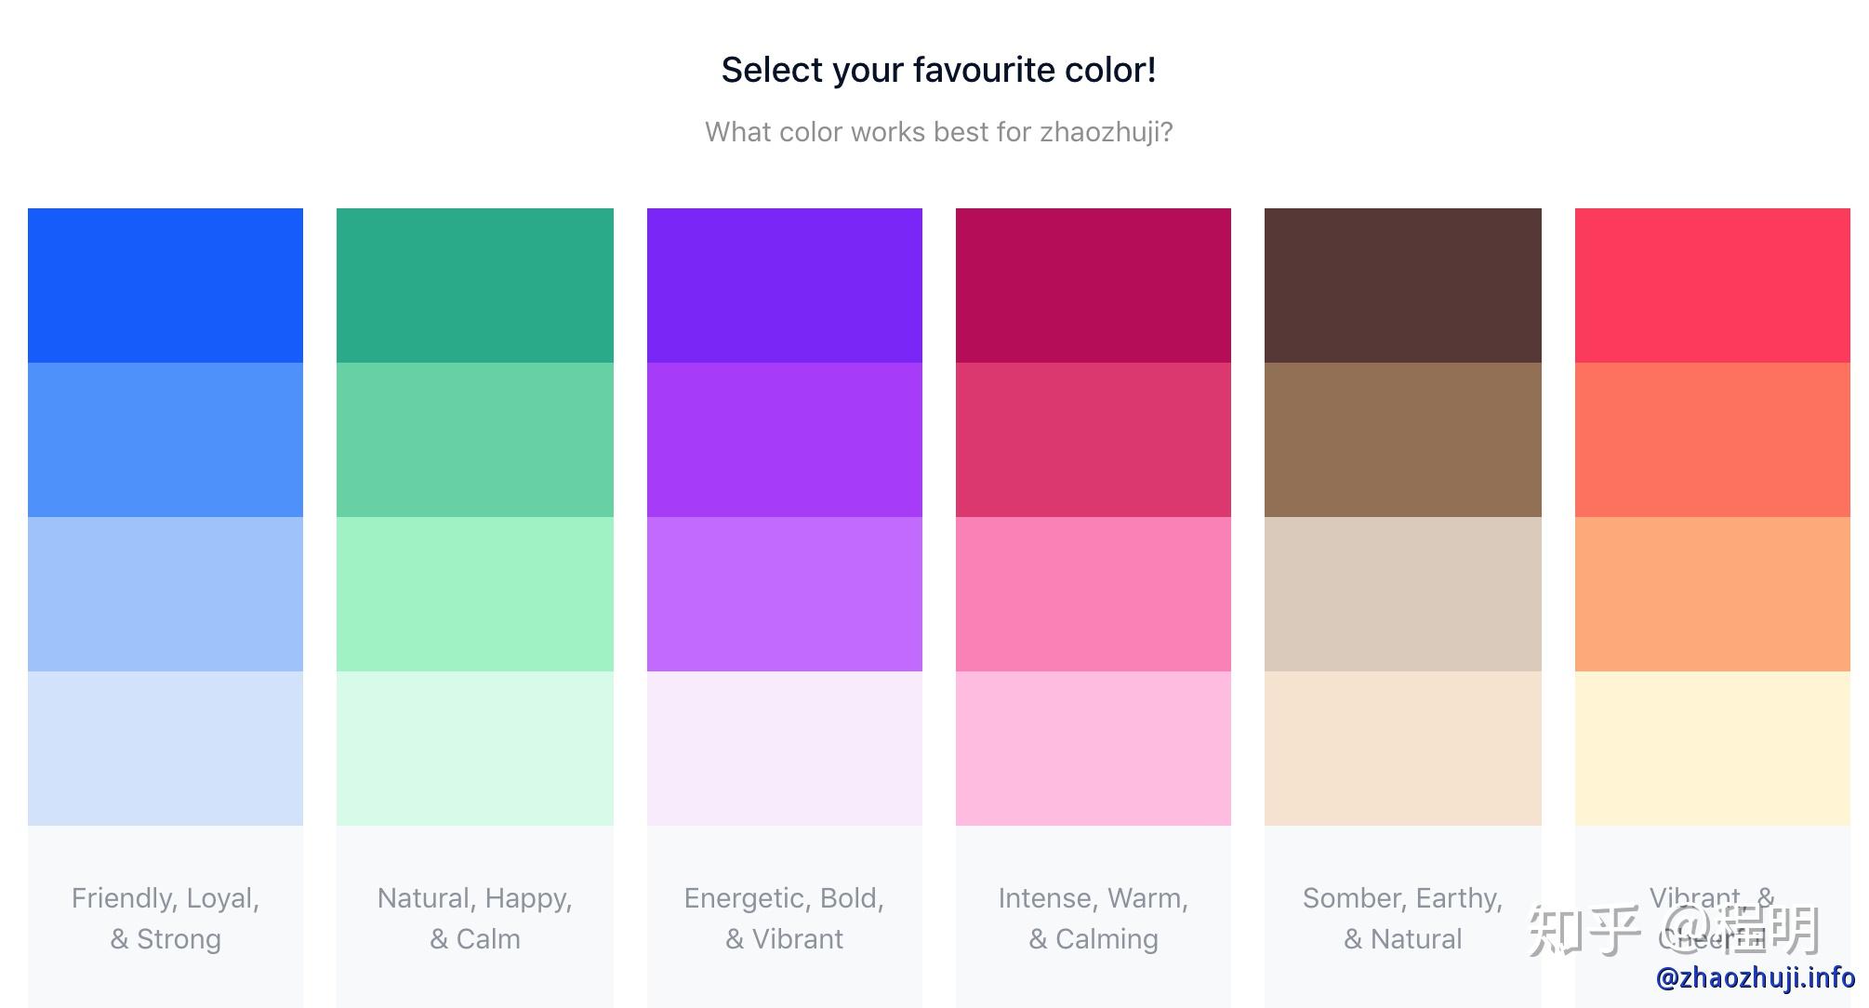This screenshot has width=1869, height=1008.
Task: Choose the Intense, Warm, & Calming label
Action: tap(1094, 918)
